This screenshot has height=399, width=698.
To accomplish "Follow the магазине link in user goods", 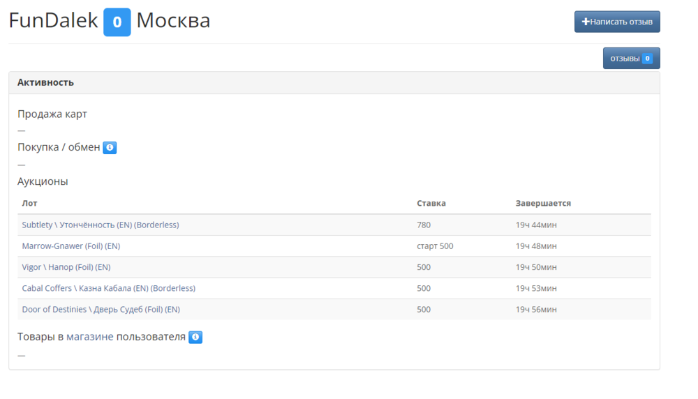I will 89,337.
